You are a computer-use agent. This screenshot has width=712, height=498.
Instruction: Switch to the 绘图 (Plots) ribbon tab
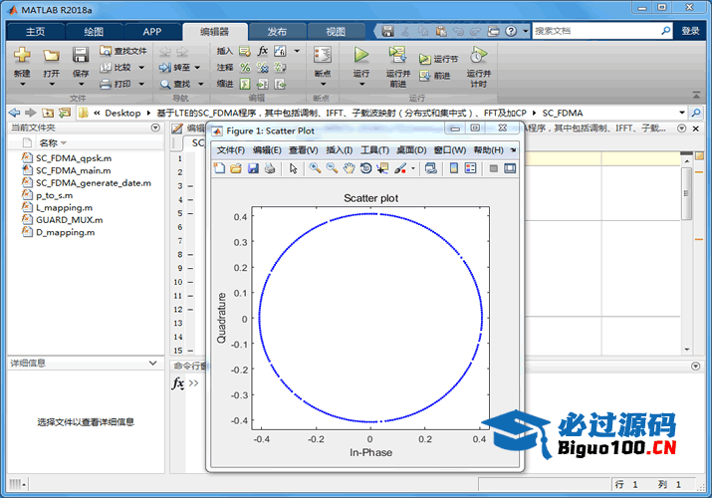pos(94,31)
